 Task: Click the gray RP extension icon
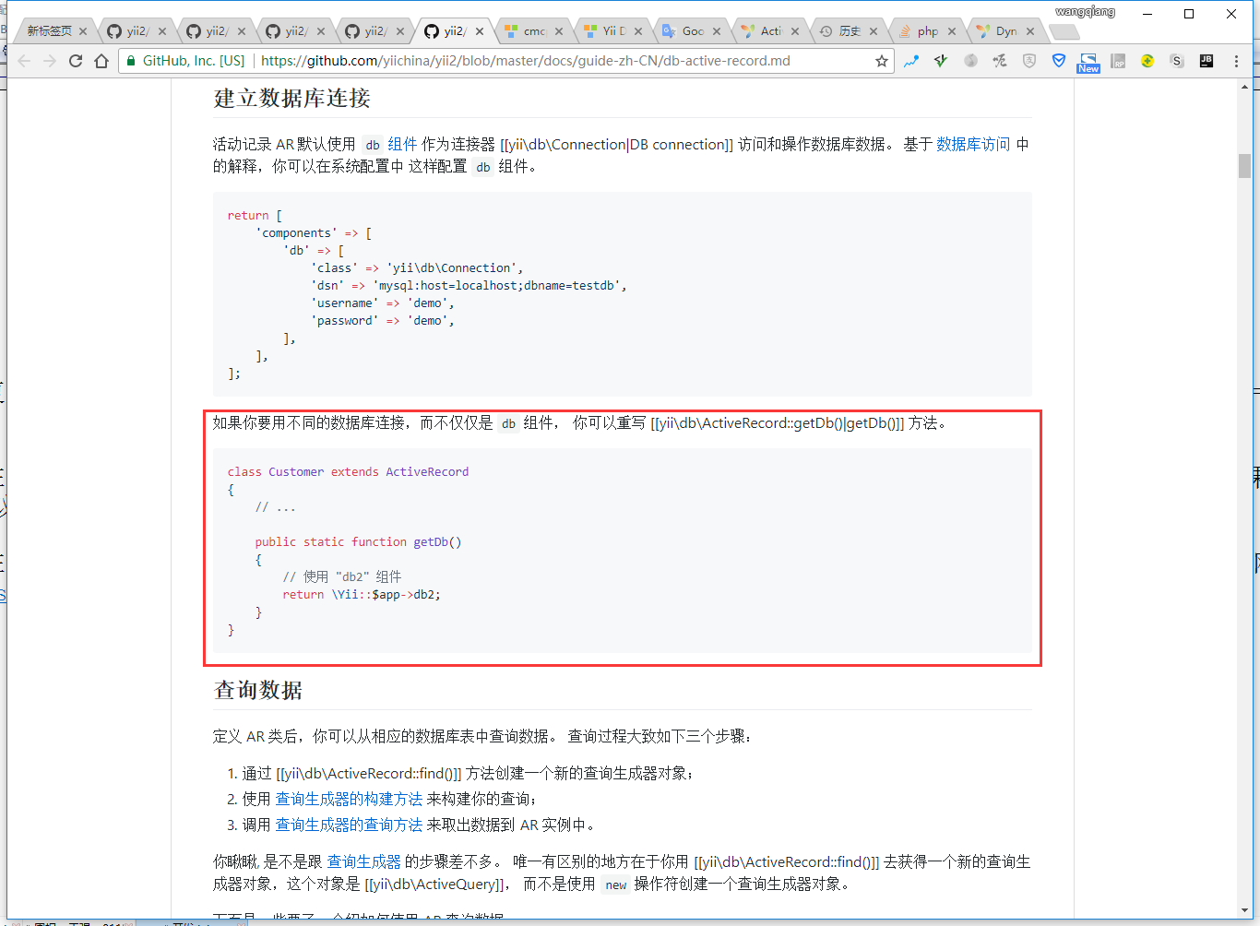point(1118,61)
